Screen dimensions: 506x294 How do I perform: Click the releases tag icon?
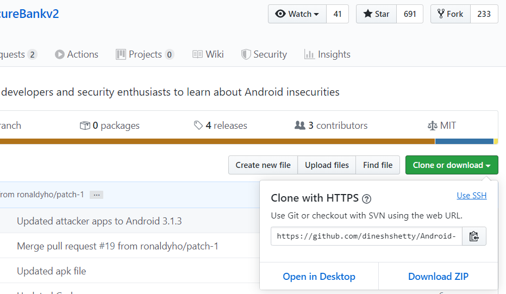click(x=198, y=126)
